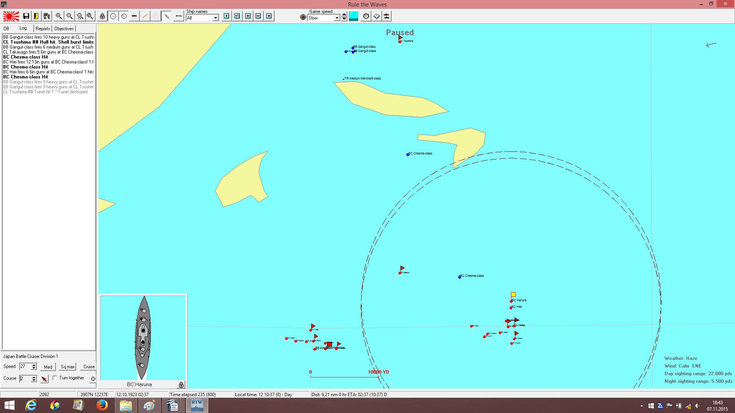Screen dimensions: 735x413
Task: Open the Objectives tab
Action: click(x=64, y=29)
